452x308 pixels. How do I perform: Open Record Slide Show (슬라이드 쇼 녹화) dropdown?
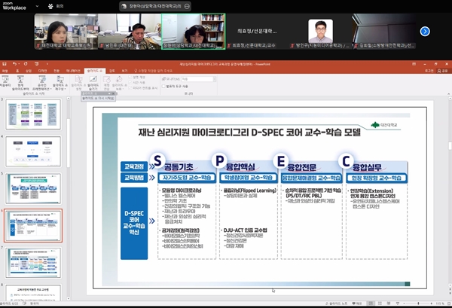[119, 83]
